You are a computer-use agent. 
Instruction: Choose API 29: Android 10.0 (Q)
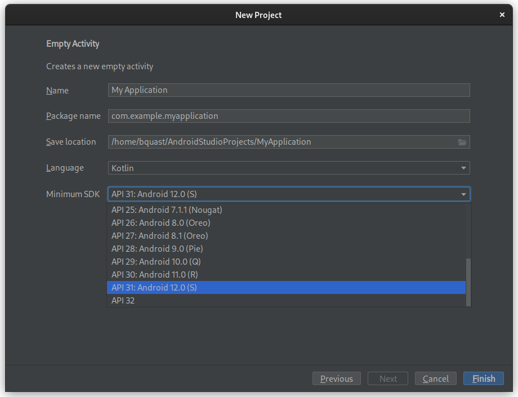point(156,262)
